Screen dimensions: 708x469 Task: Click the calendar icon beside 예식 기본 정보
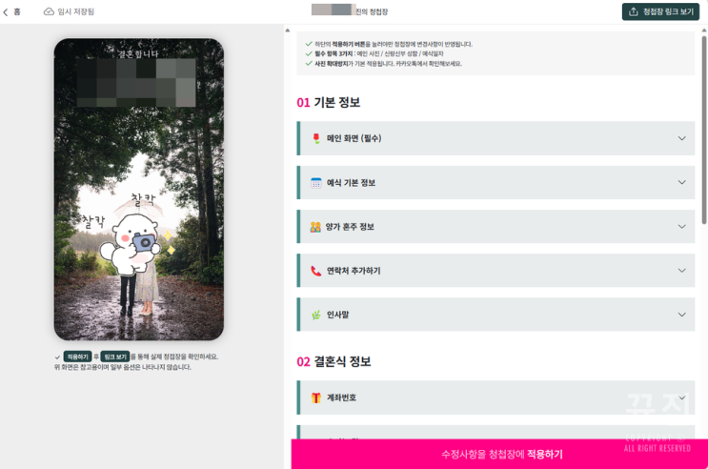(316, 182)
